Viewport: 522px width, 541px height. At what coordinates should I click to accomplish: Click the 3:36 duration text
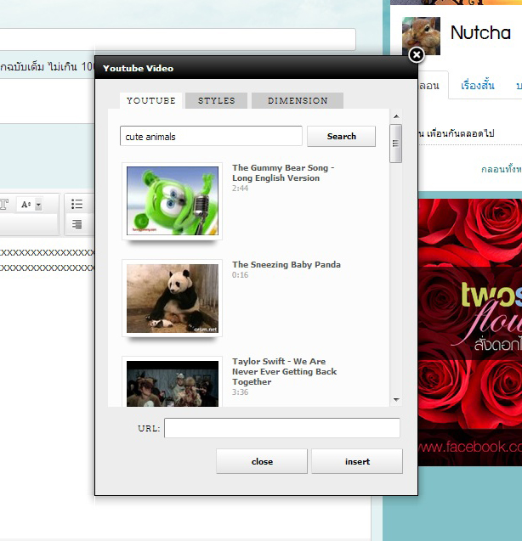pos(240,392)
